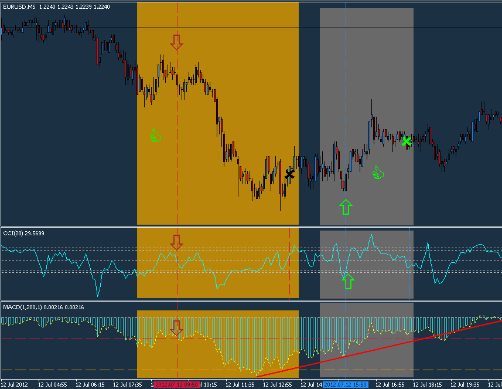Select the green X mark on the chart
The image size is (502, 389).
(407, 141)
